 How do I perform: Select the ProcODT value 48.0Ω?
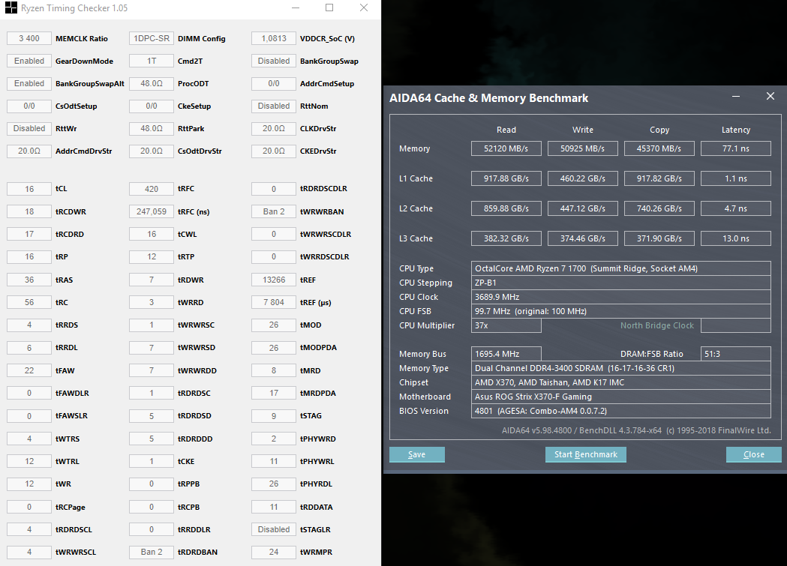coord(152,84)
